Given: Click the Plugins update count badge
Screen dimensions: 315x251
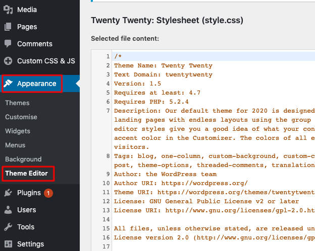Looking at the screenshot, I should [48, 193].
